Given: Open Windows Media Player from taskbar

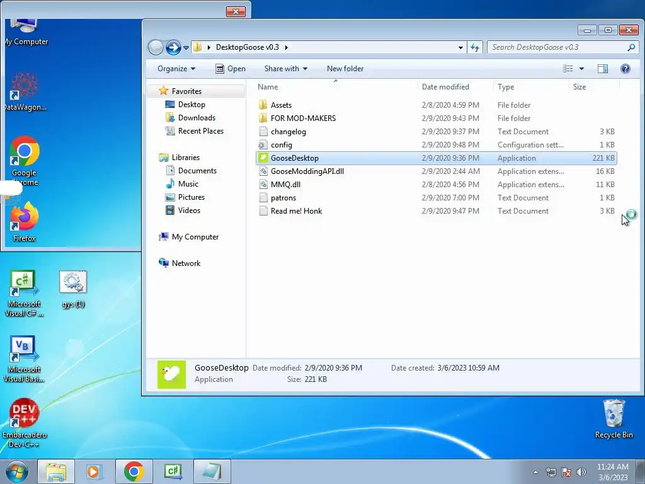Looking at the screenshot, I should pos(94,471).
